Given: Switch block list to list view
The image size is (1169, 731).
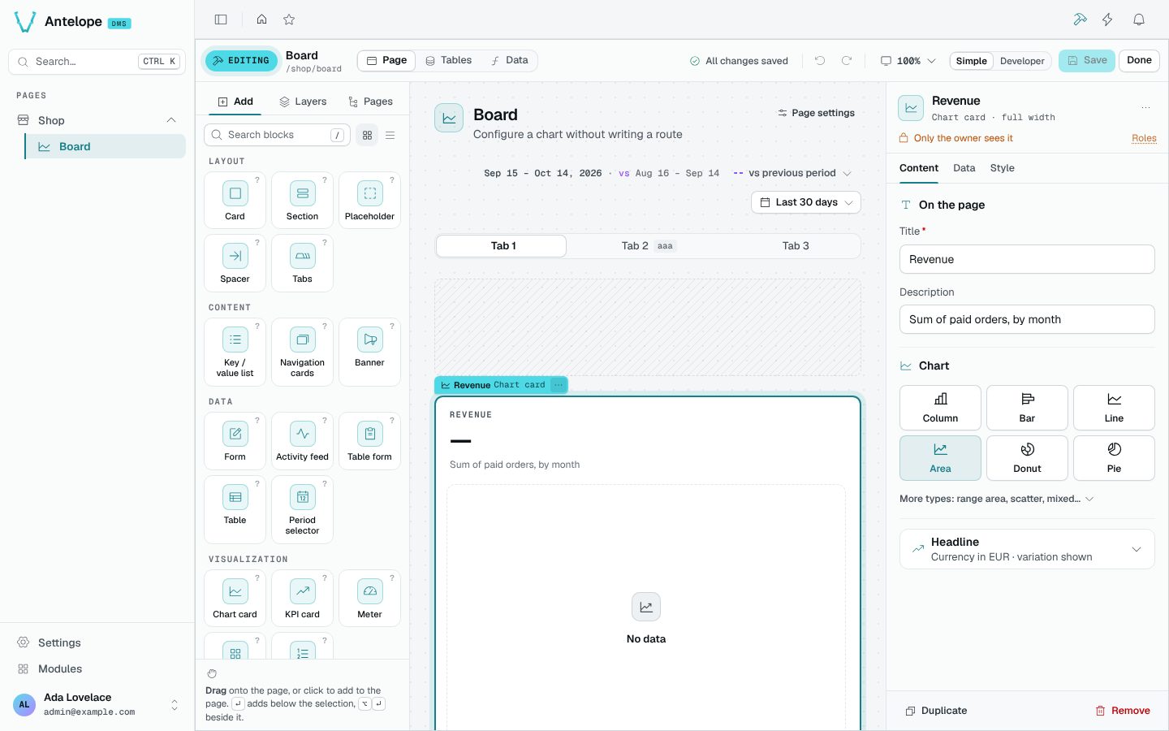Looking at the screenshot, I should coord(390,135).
